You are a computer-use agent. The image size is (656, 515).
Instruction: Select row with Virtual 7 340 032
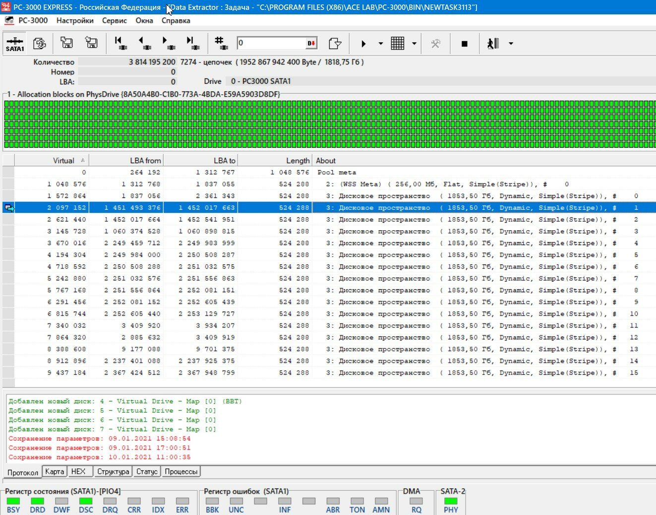[329, 325]
